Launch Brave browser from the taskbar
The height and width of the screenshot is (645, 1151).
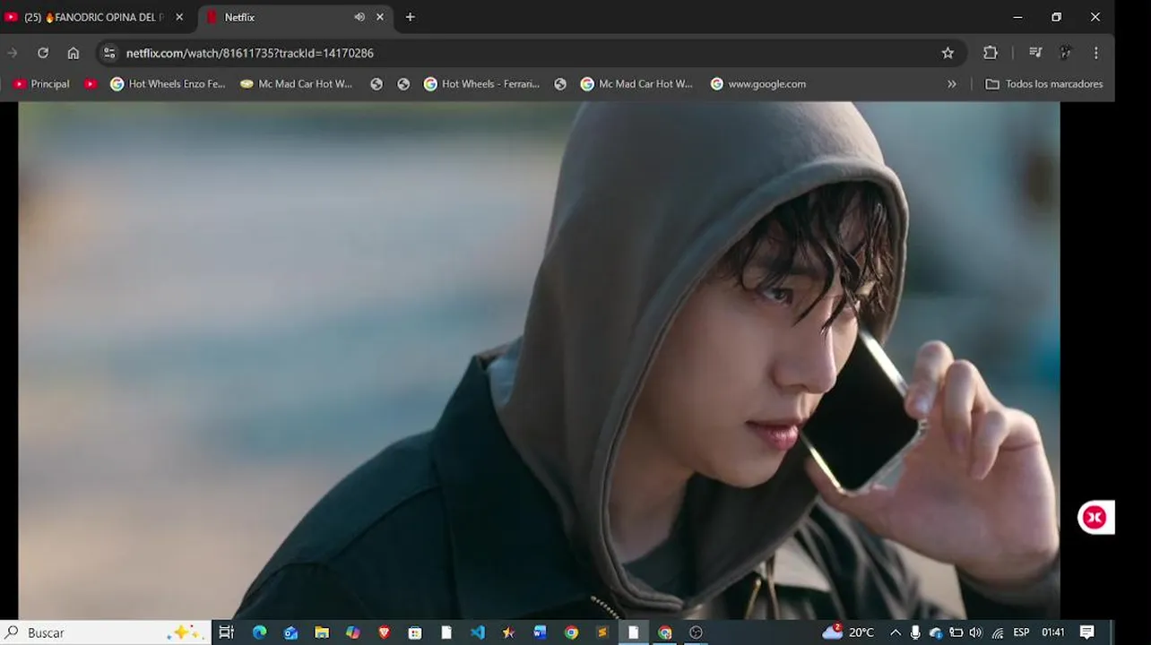[x=385, y=632]
